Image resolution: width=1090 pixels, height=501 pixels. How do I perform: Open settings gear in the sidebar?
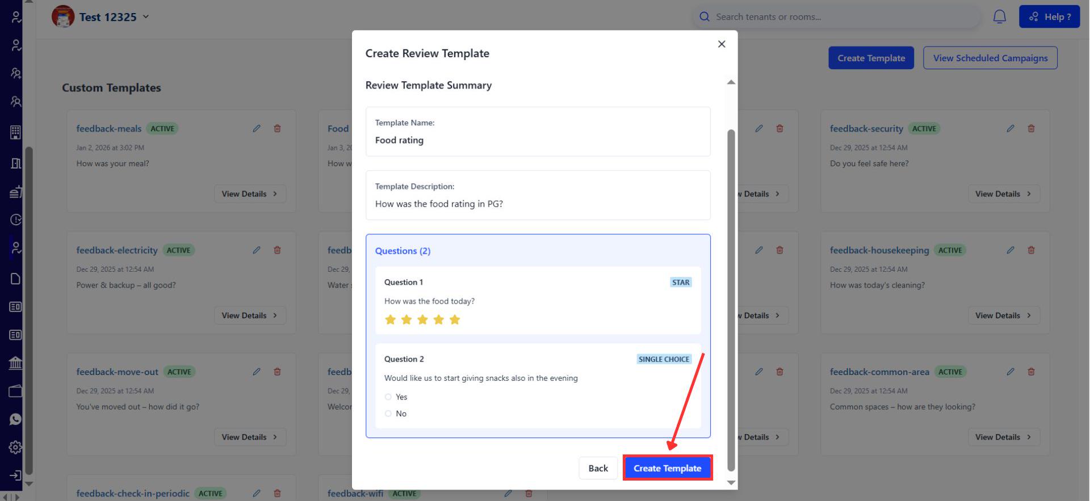pyautogui.click(x=15, y=447)
